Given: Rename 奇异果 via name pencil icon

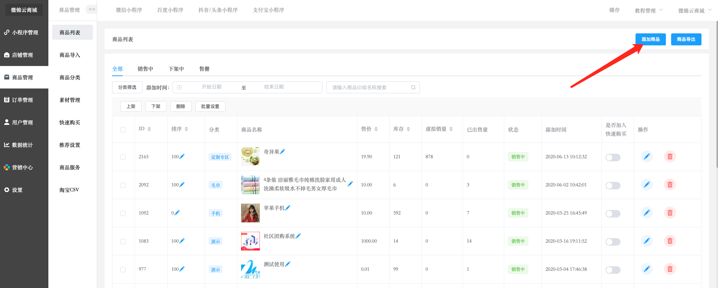Looking at the screenshot, I should click(282, 151).
